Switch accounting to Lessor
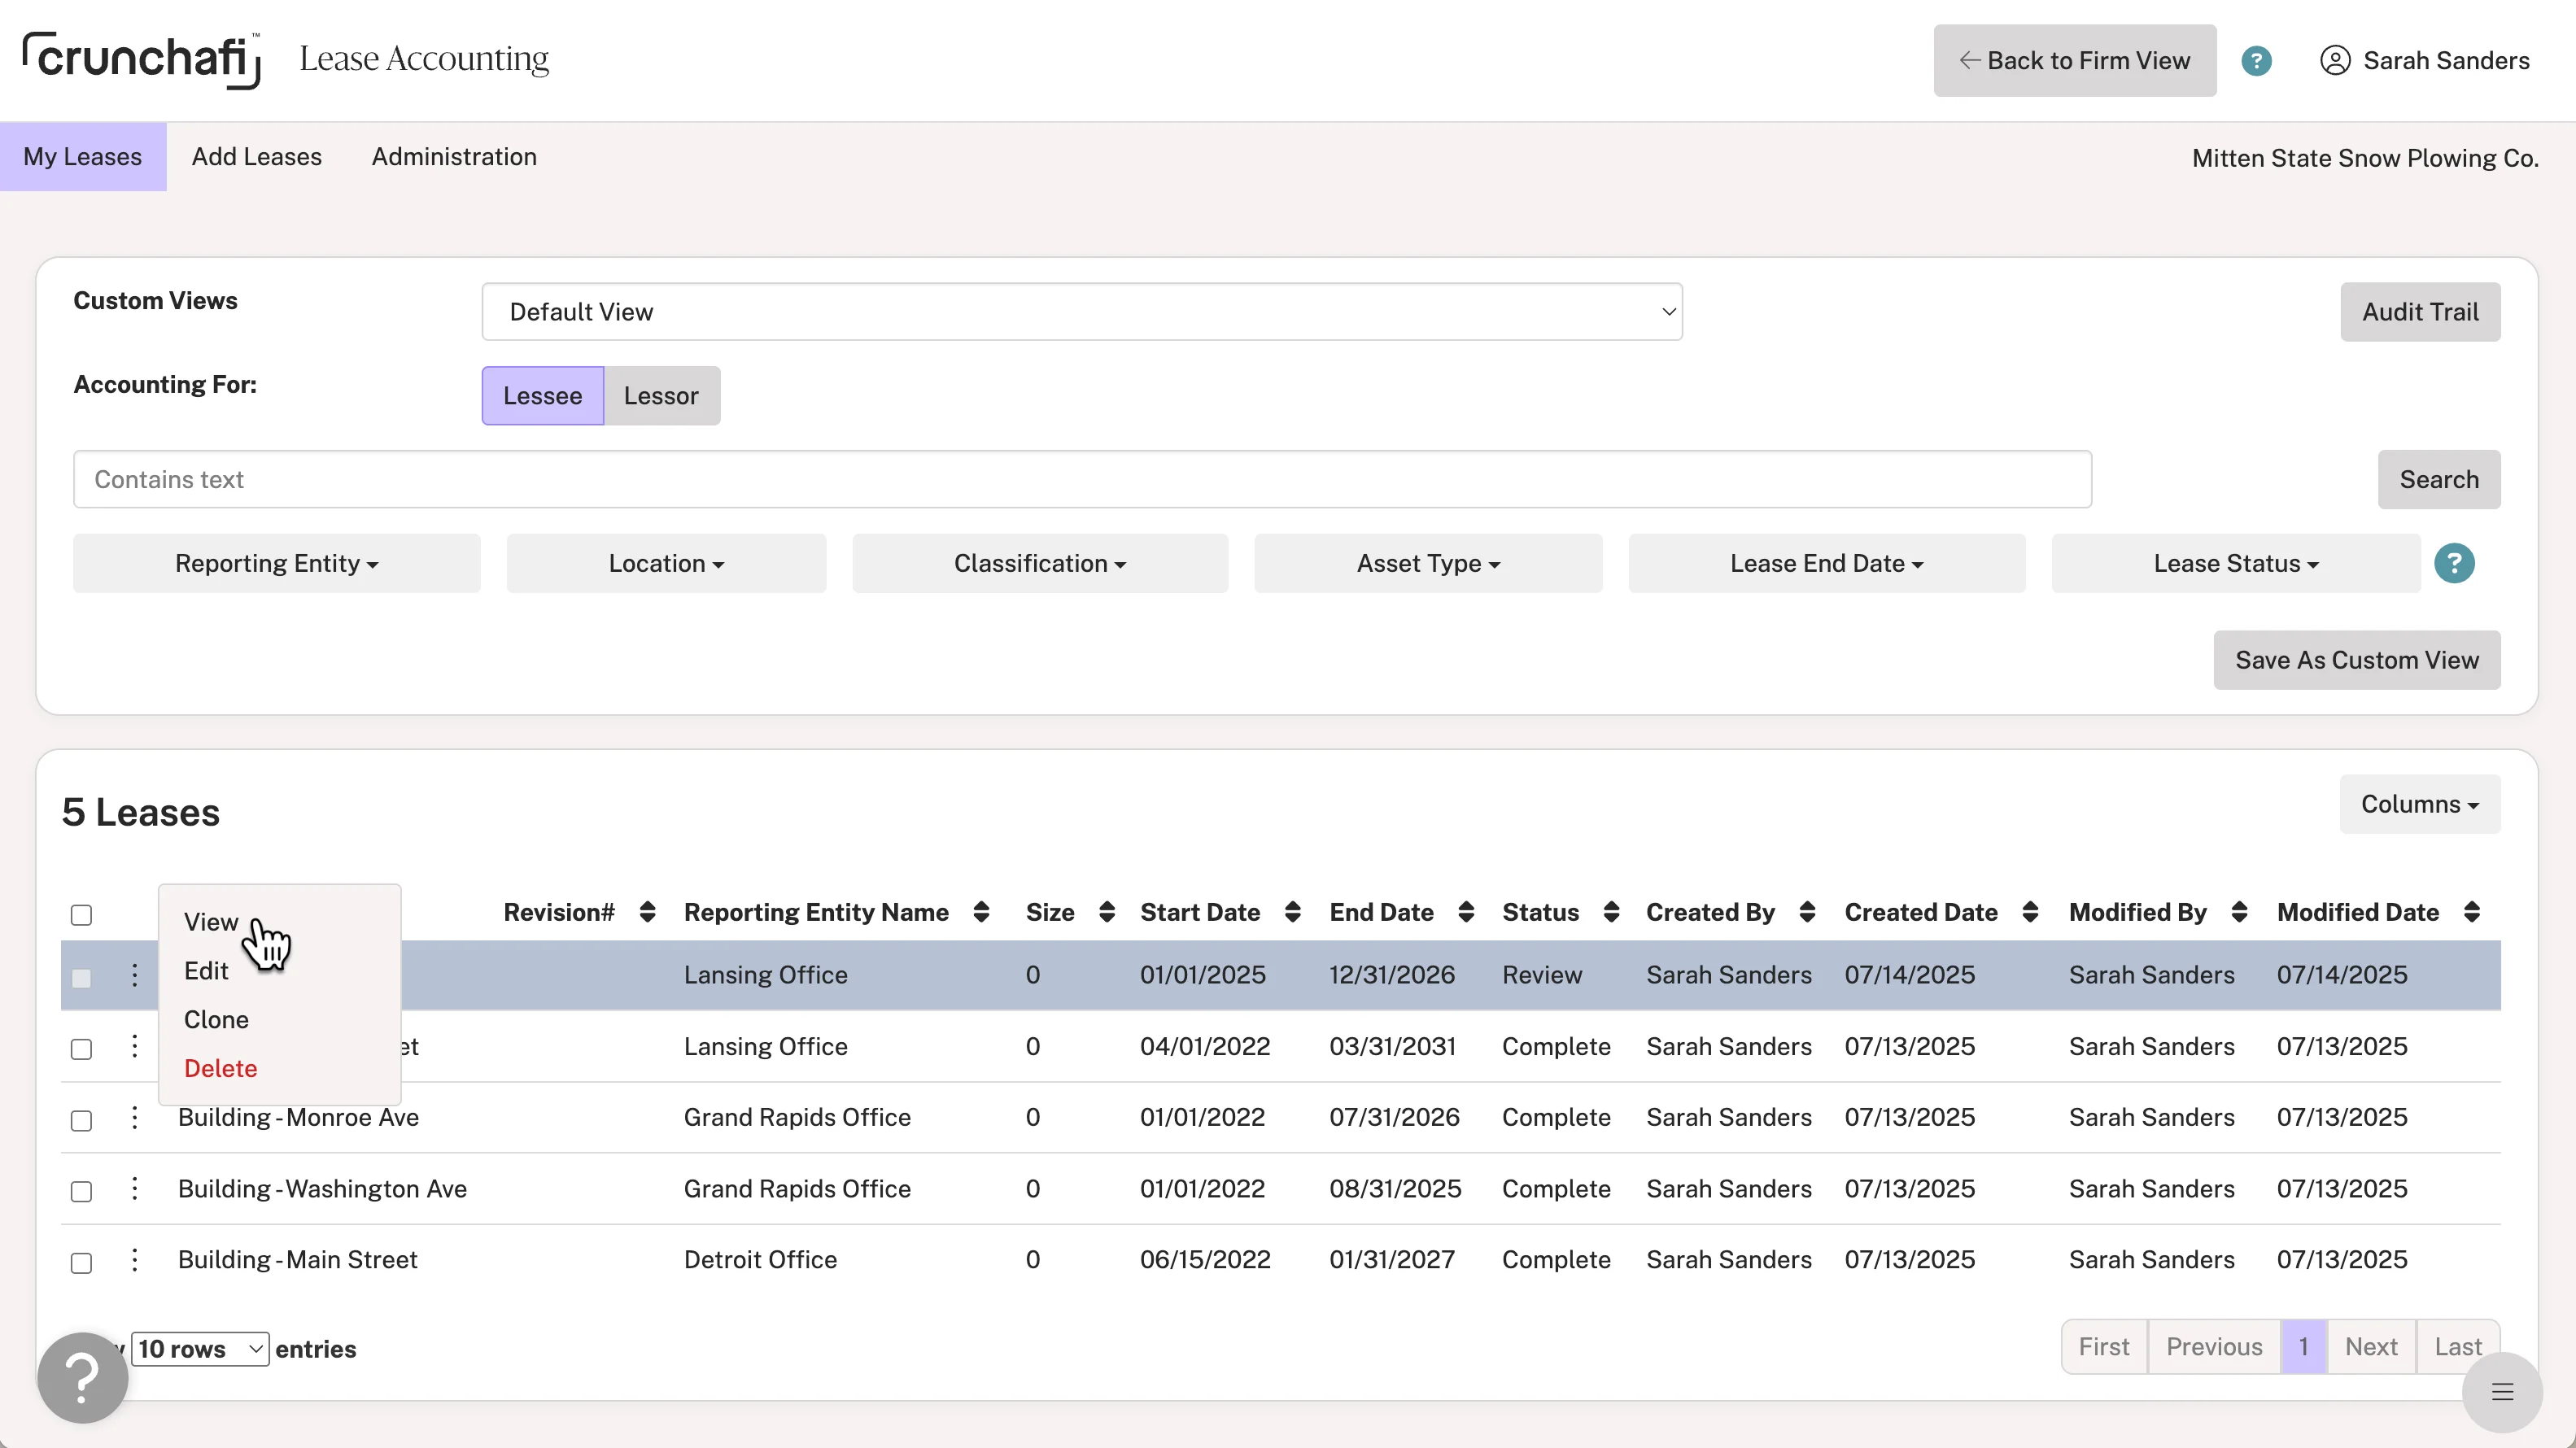This screenshot has width=2576, height=1448. (x=661, y=396)
